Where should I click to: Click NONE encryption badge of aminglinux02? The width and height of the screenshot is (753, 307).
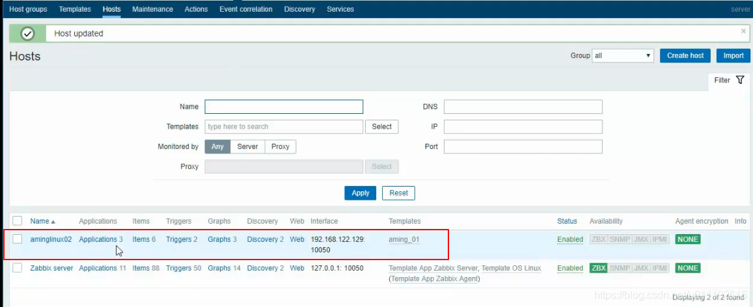688,239
